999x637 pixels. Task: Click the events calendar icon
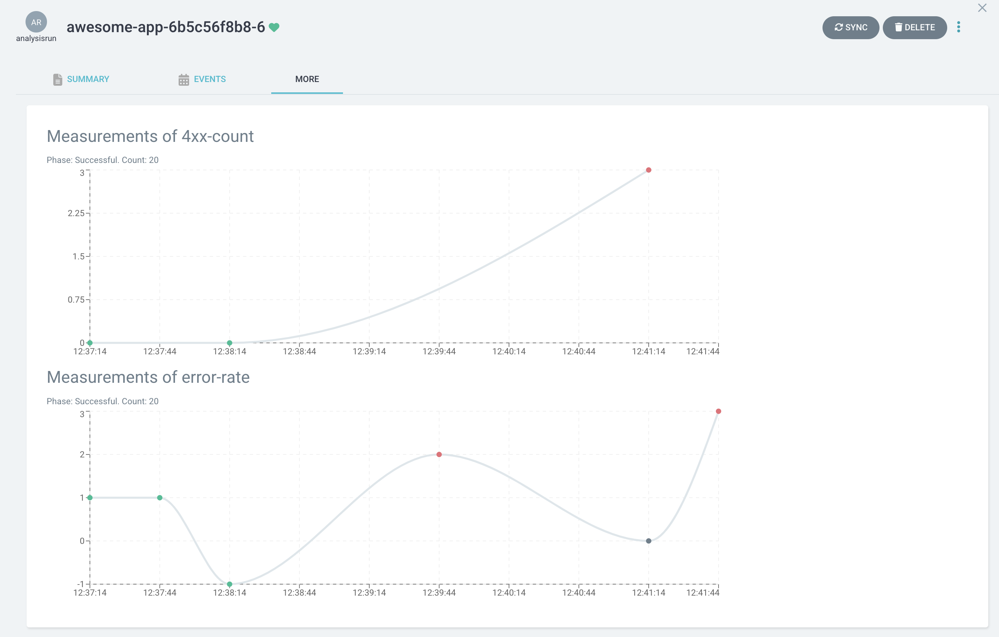184,79
